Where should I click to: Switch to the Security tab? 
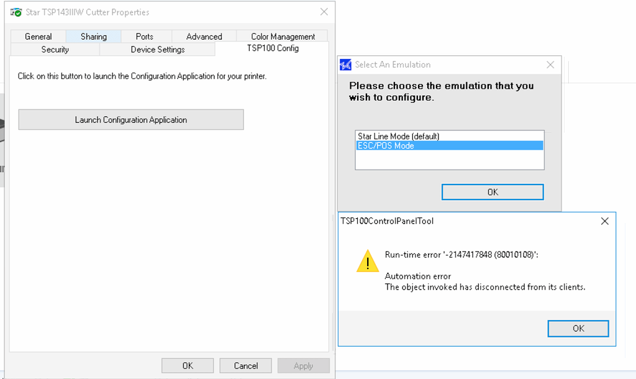click(55, 49)
